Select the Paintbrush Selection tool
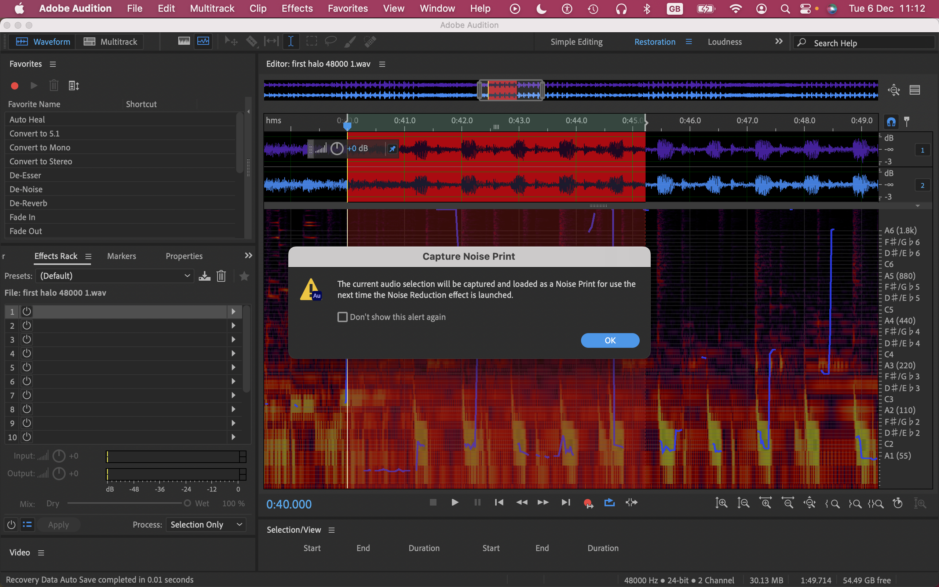Viewport: 939px width, 587px height. point(350,41)
